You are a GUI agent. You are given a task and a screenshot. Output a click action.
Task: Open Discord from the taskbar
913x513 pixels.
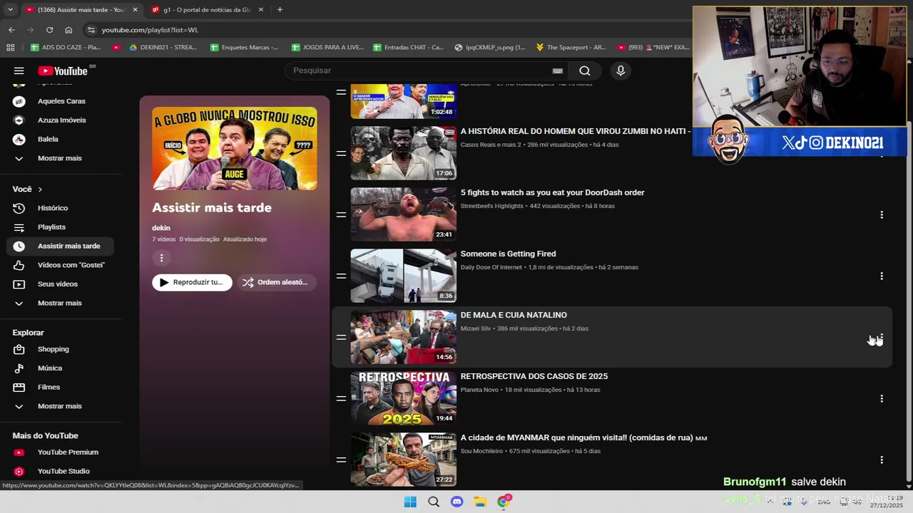[x=457, y=502]
